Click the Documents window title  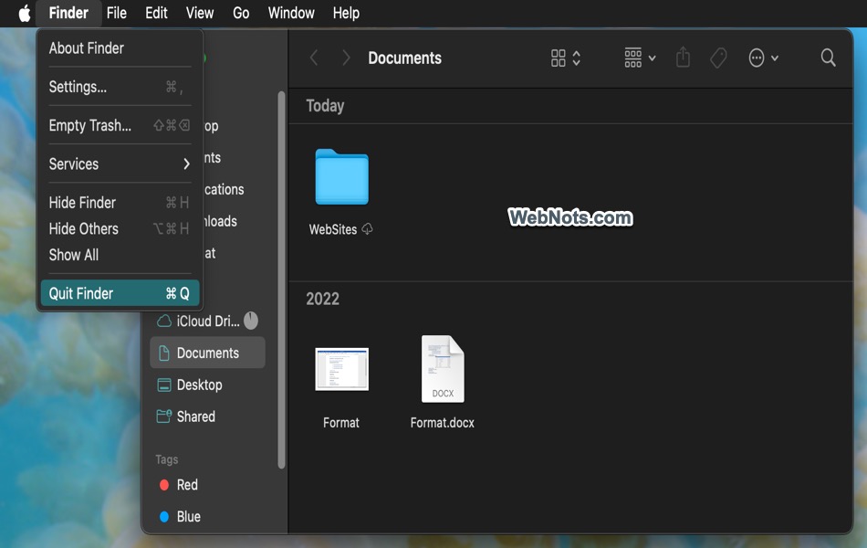click(x=404, y=58)
